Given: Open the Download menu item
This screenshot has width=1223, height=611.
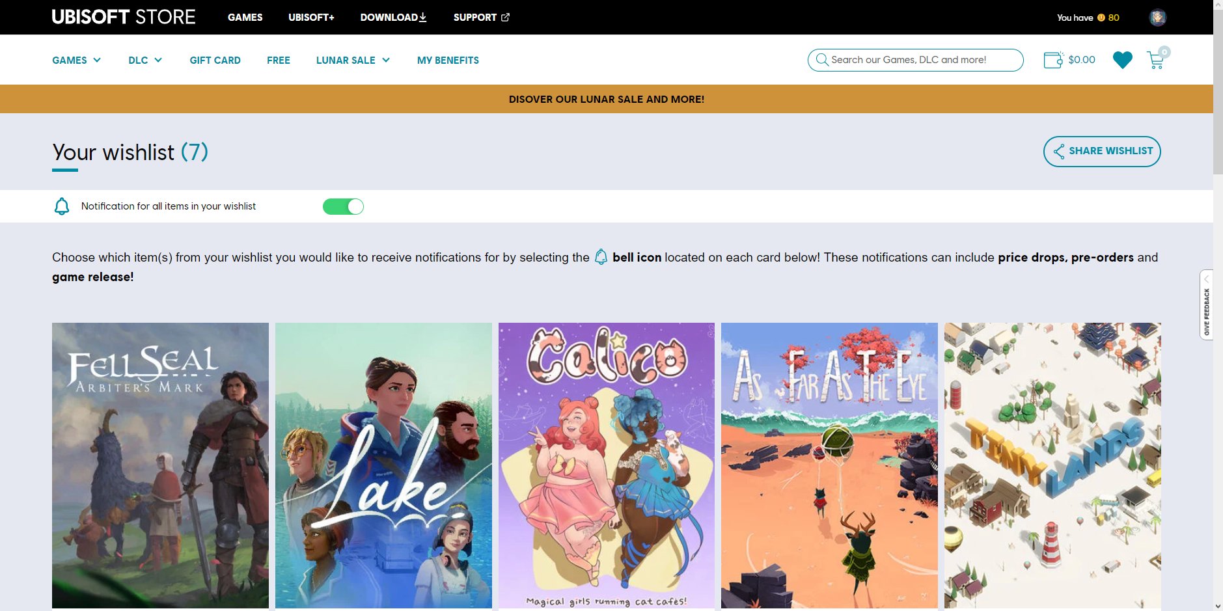Looking at the screenshot, I should [393, 18].
